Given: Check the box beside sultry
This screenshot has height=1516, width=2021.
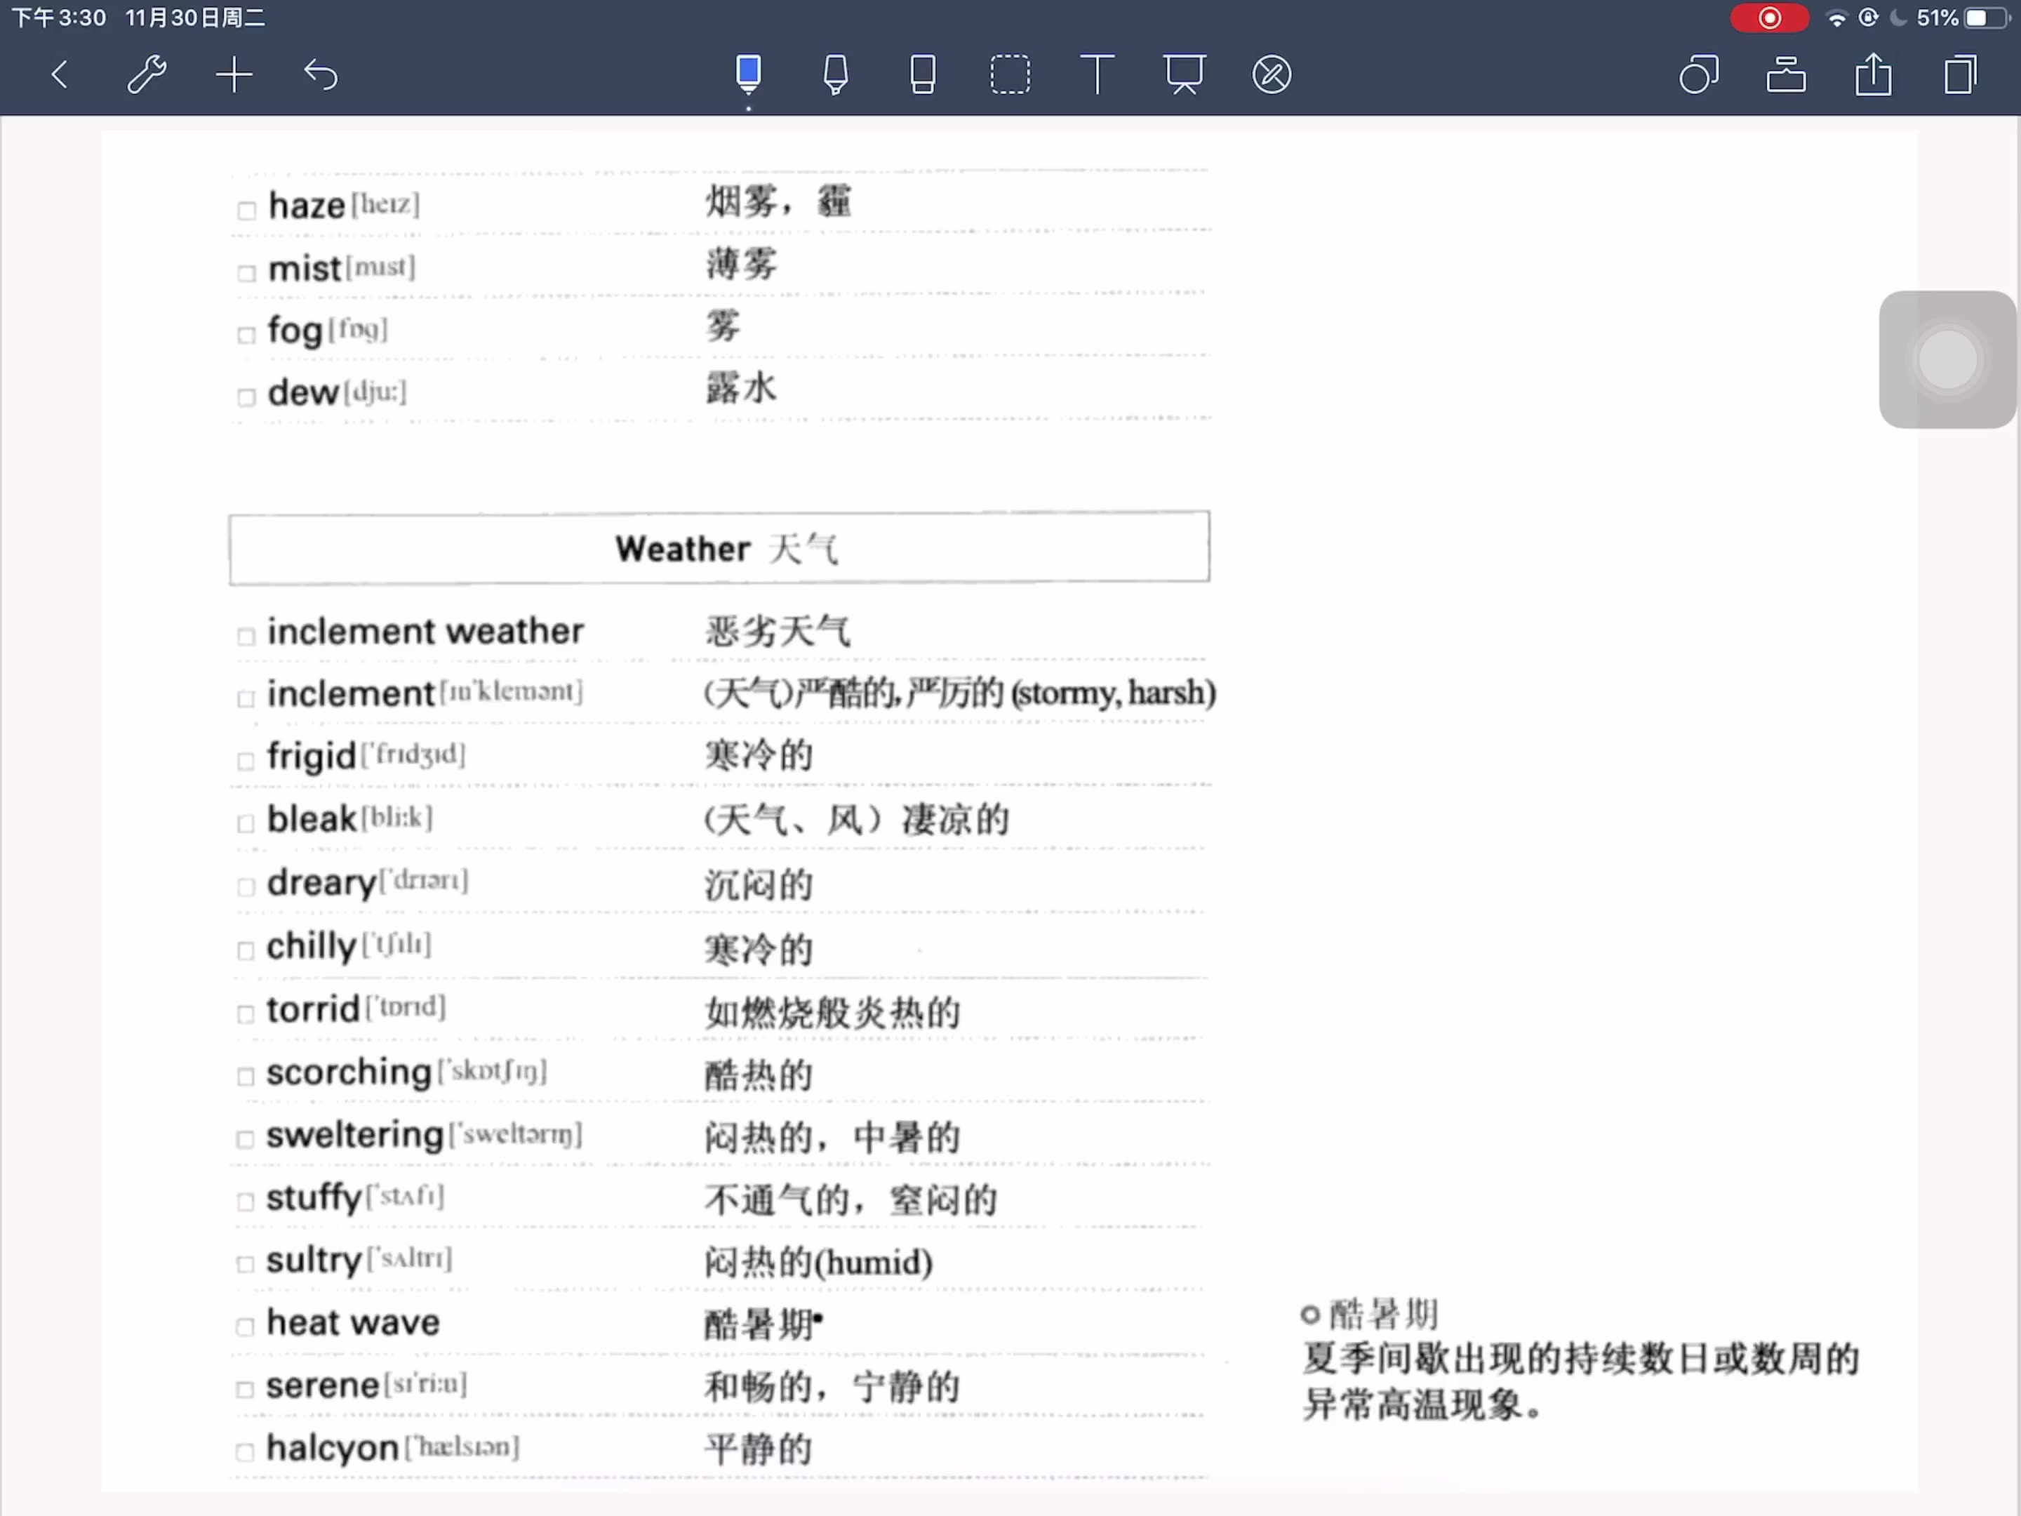Looking at the screenshot, I should click(x=245, y=1265).
